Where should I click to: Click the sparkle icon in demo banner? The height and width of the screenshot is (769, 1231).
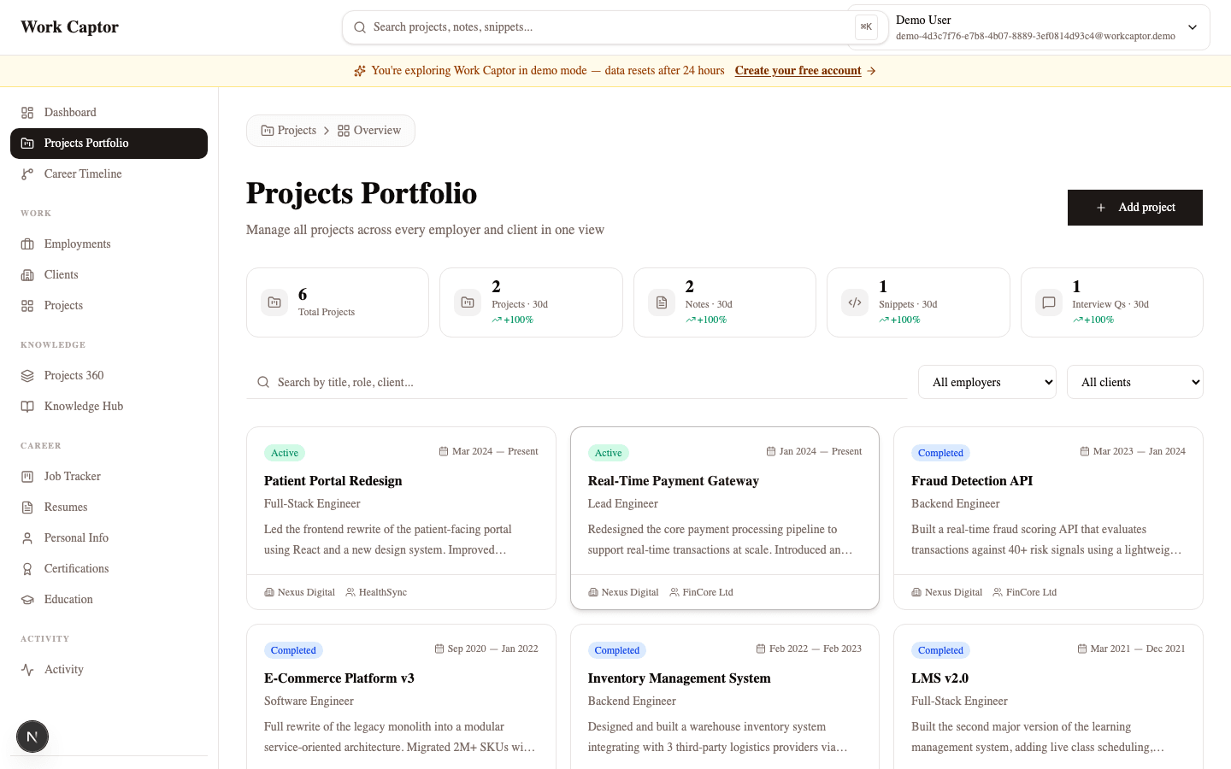(360, 71)
